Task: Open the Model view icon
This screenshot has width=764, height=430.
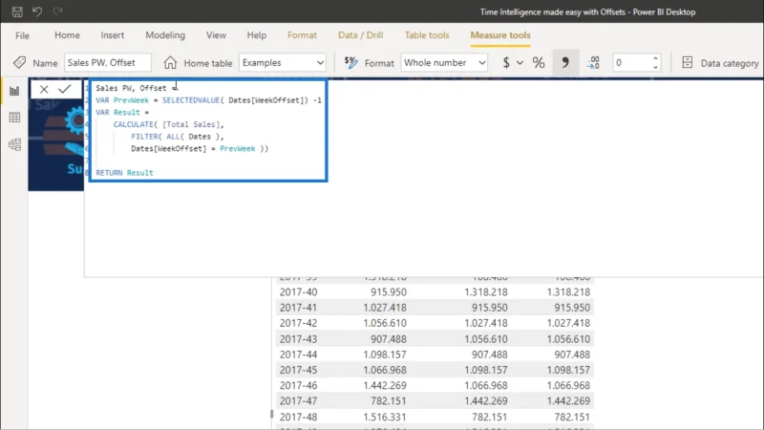Action: coord(14,144)
